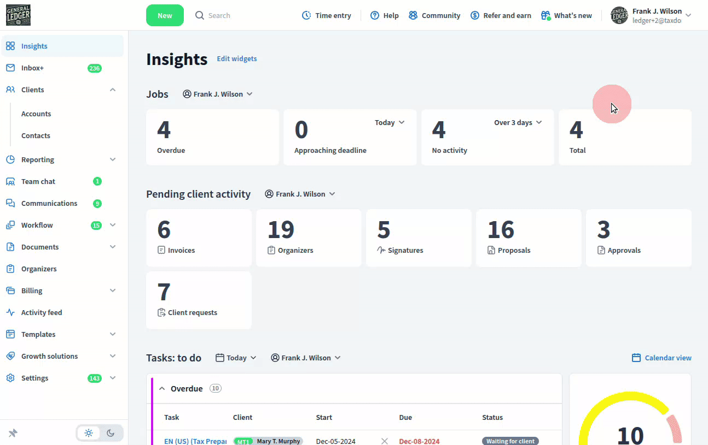Screen dimensions: 708x445
Task: Click the Organizers clipboard icon in sidebar
Action: click(x=10, y=269)
